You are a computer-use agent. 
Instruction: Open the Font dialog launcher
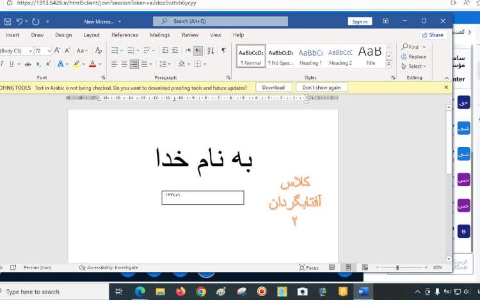(x=103, y=77)
